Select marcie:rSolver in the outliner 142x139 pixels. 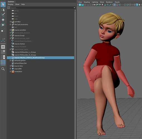[19, 44]
